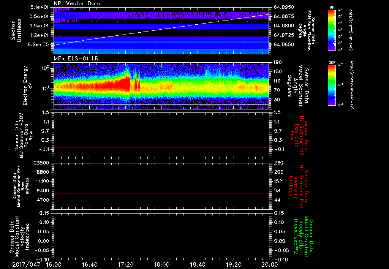This screenshot has height=269, width=389.
Task: Select the NF color scale bar
Action: pyautogui.click(x=332, y=30)
